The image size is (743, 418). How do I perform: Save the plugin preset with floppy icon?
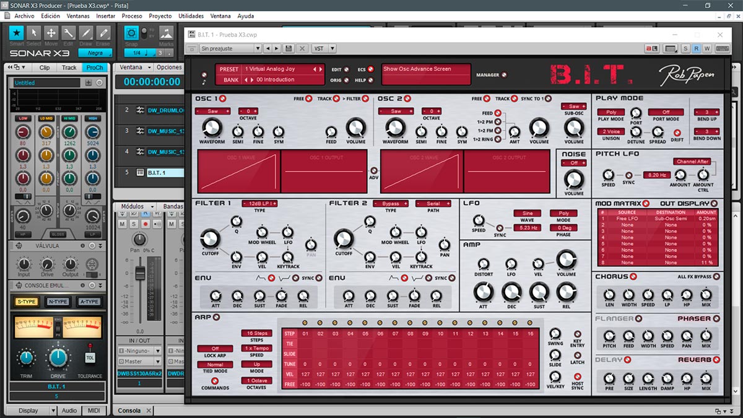point(289,48)
